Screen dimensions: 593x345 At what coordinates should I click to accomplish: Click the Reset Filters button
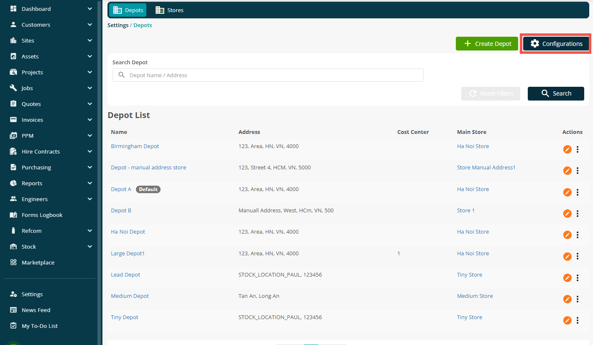click(x=491, y=93)
